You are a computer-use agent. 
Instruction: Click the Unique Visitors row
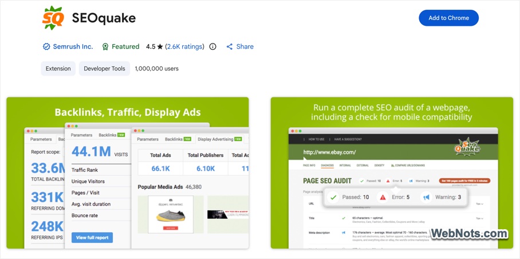[x=101, y=182]
